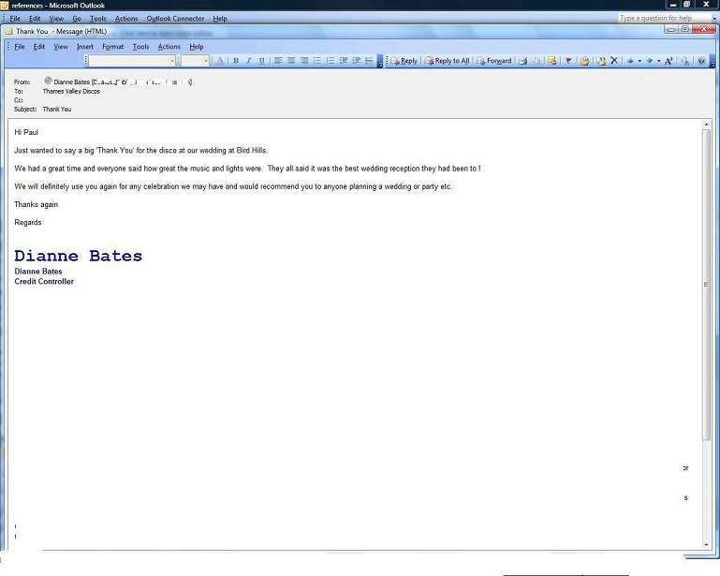This screenshot has height=576, width=720.
Task: Click the move to folder icon
Action: [x=584, y=61]
